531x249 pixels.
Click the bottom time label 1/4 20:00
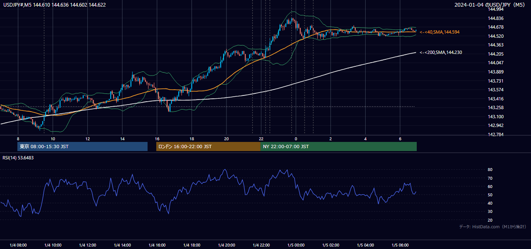[x=226, y=245]
